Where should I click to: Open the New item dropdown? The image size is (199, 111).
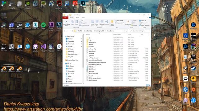[x=119, y=21]
